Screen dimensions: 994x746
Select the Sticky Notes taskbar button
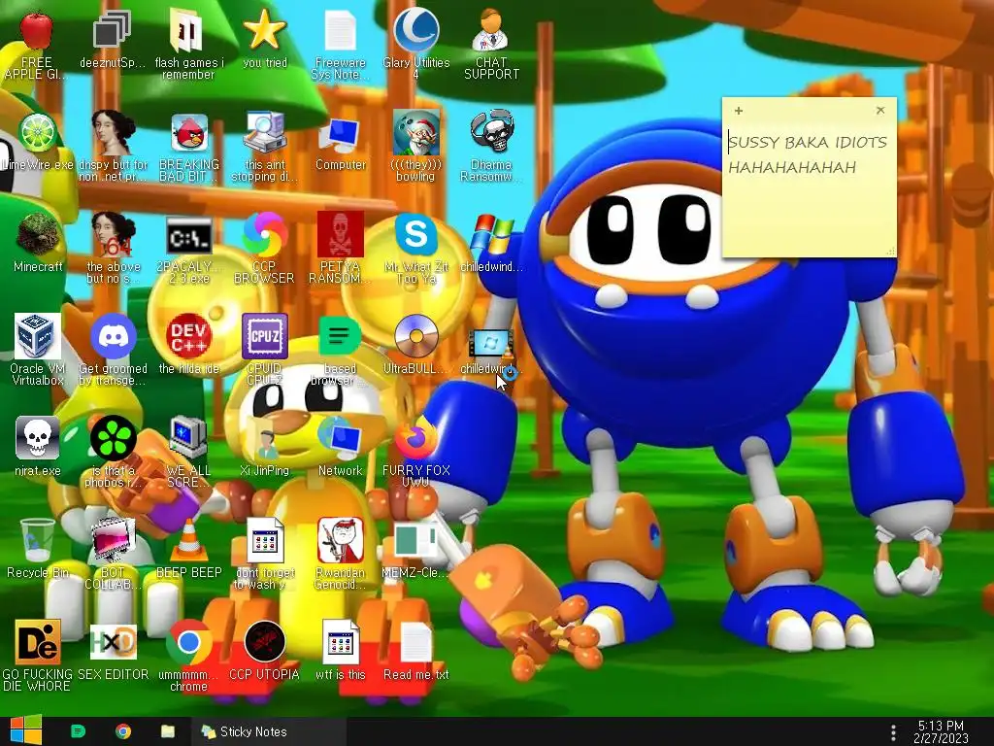268,731
